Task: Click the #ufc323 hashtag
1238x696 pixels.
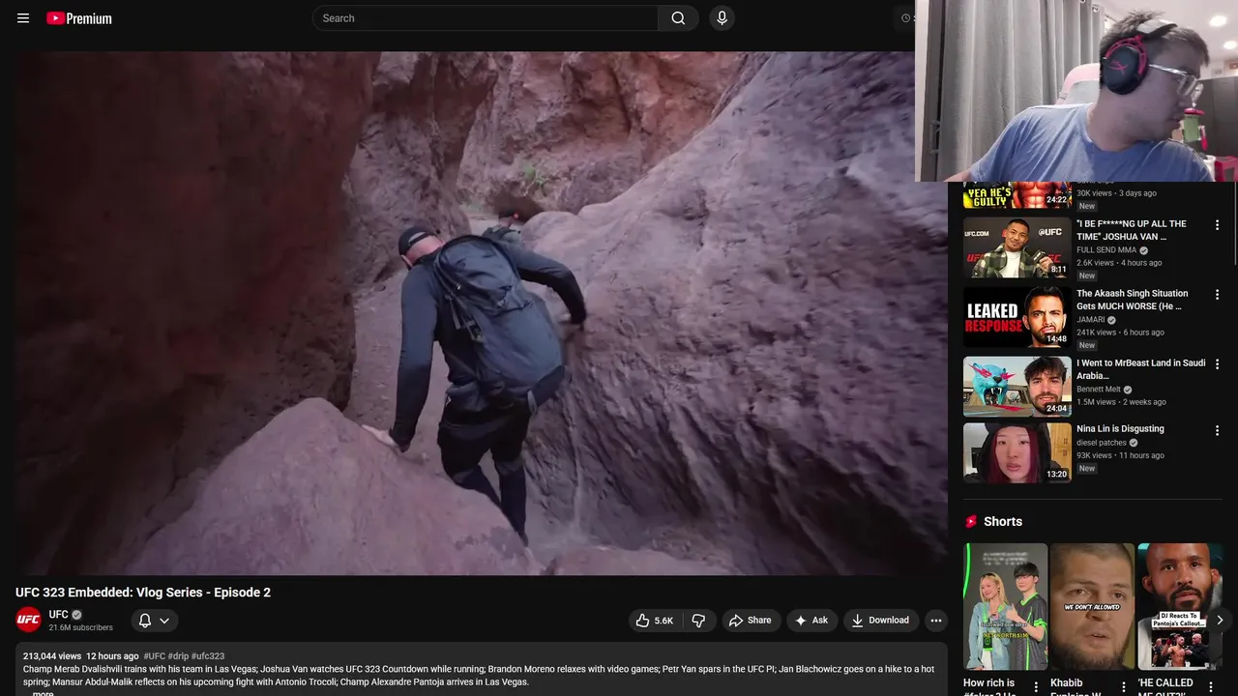Action: pyautogui.click(x=208, y=656)
